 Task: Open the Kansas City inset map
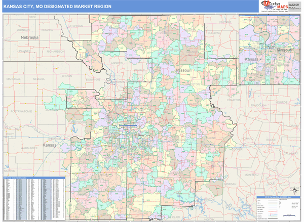pos(270,50)
